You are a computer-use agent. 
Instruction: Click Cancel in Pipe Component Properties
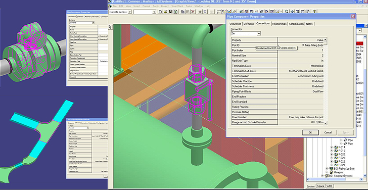coord(328,132)
